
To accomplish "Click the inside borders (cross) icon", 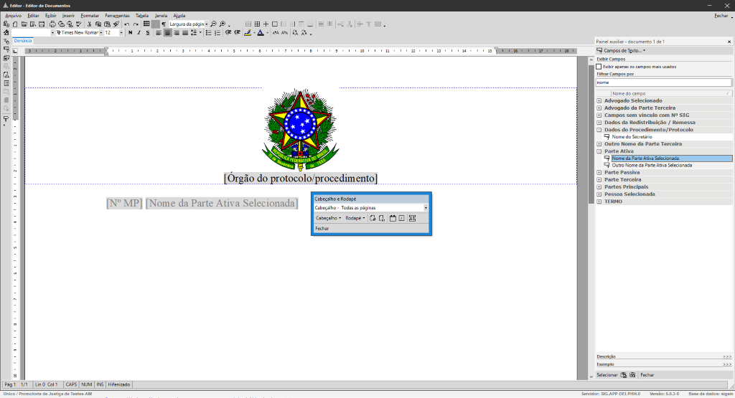I will click(x=266, y=24).
